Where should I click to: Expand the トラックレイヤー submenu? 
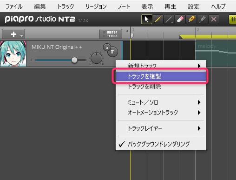point(161,128)
